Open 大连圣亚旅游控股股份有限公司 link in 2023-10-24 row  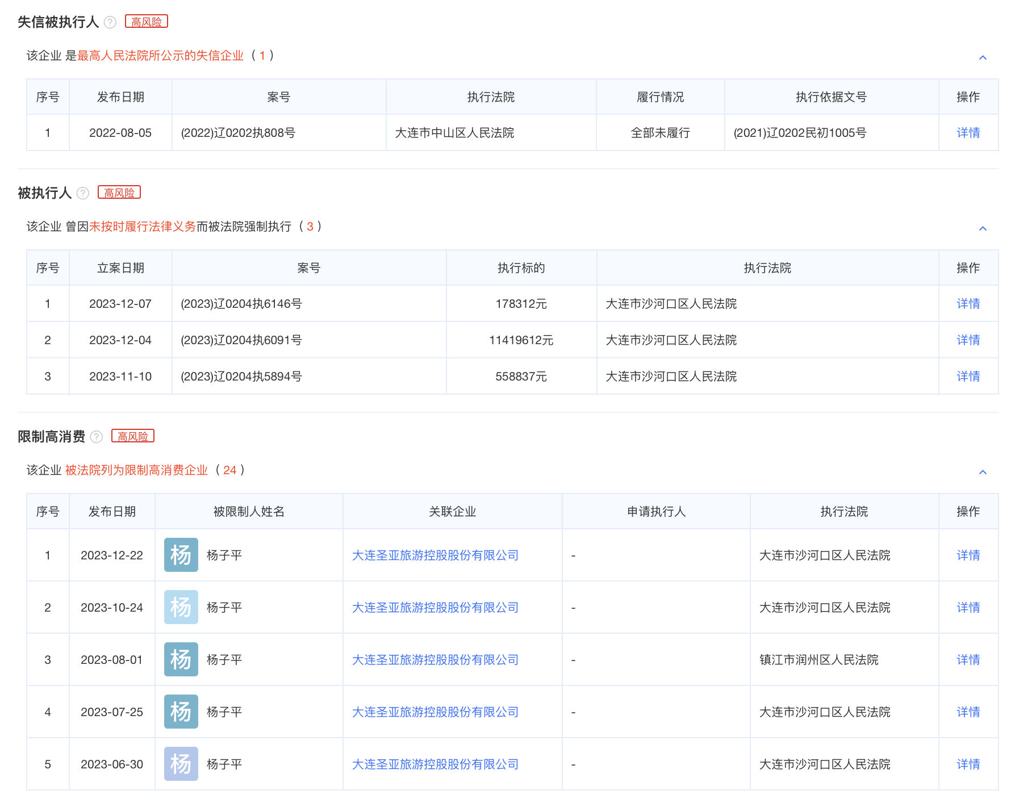coord(435,608)
